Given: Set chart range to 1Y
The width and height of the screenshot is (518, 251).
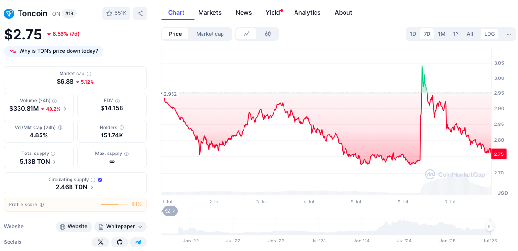Looking at the screenshot, I should (x=456, y=34).
